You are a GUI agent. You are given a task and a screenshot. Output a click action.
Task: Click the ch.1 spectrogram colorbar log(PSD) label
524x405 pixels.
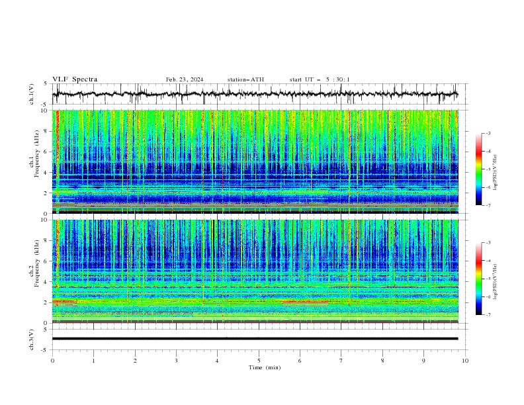pyautogui.click(x=495, y=173)
